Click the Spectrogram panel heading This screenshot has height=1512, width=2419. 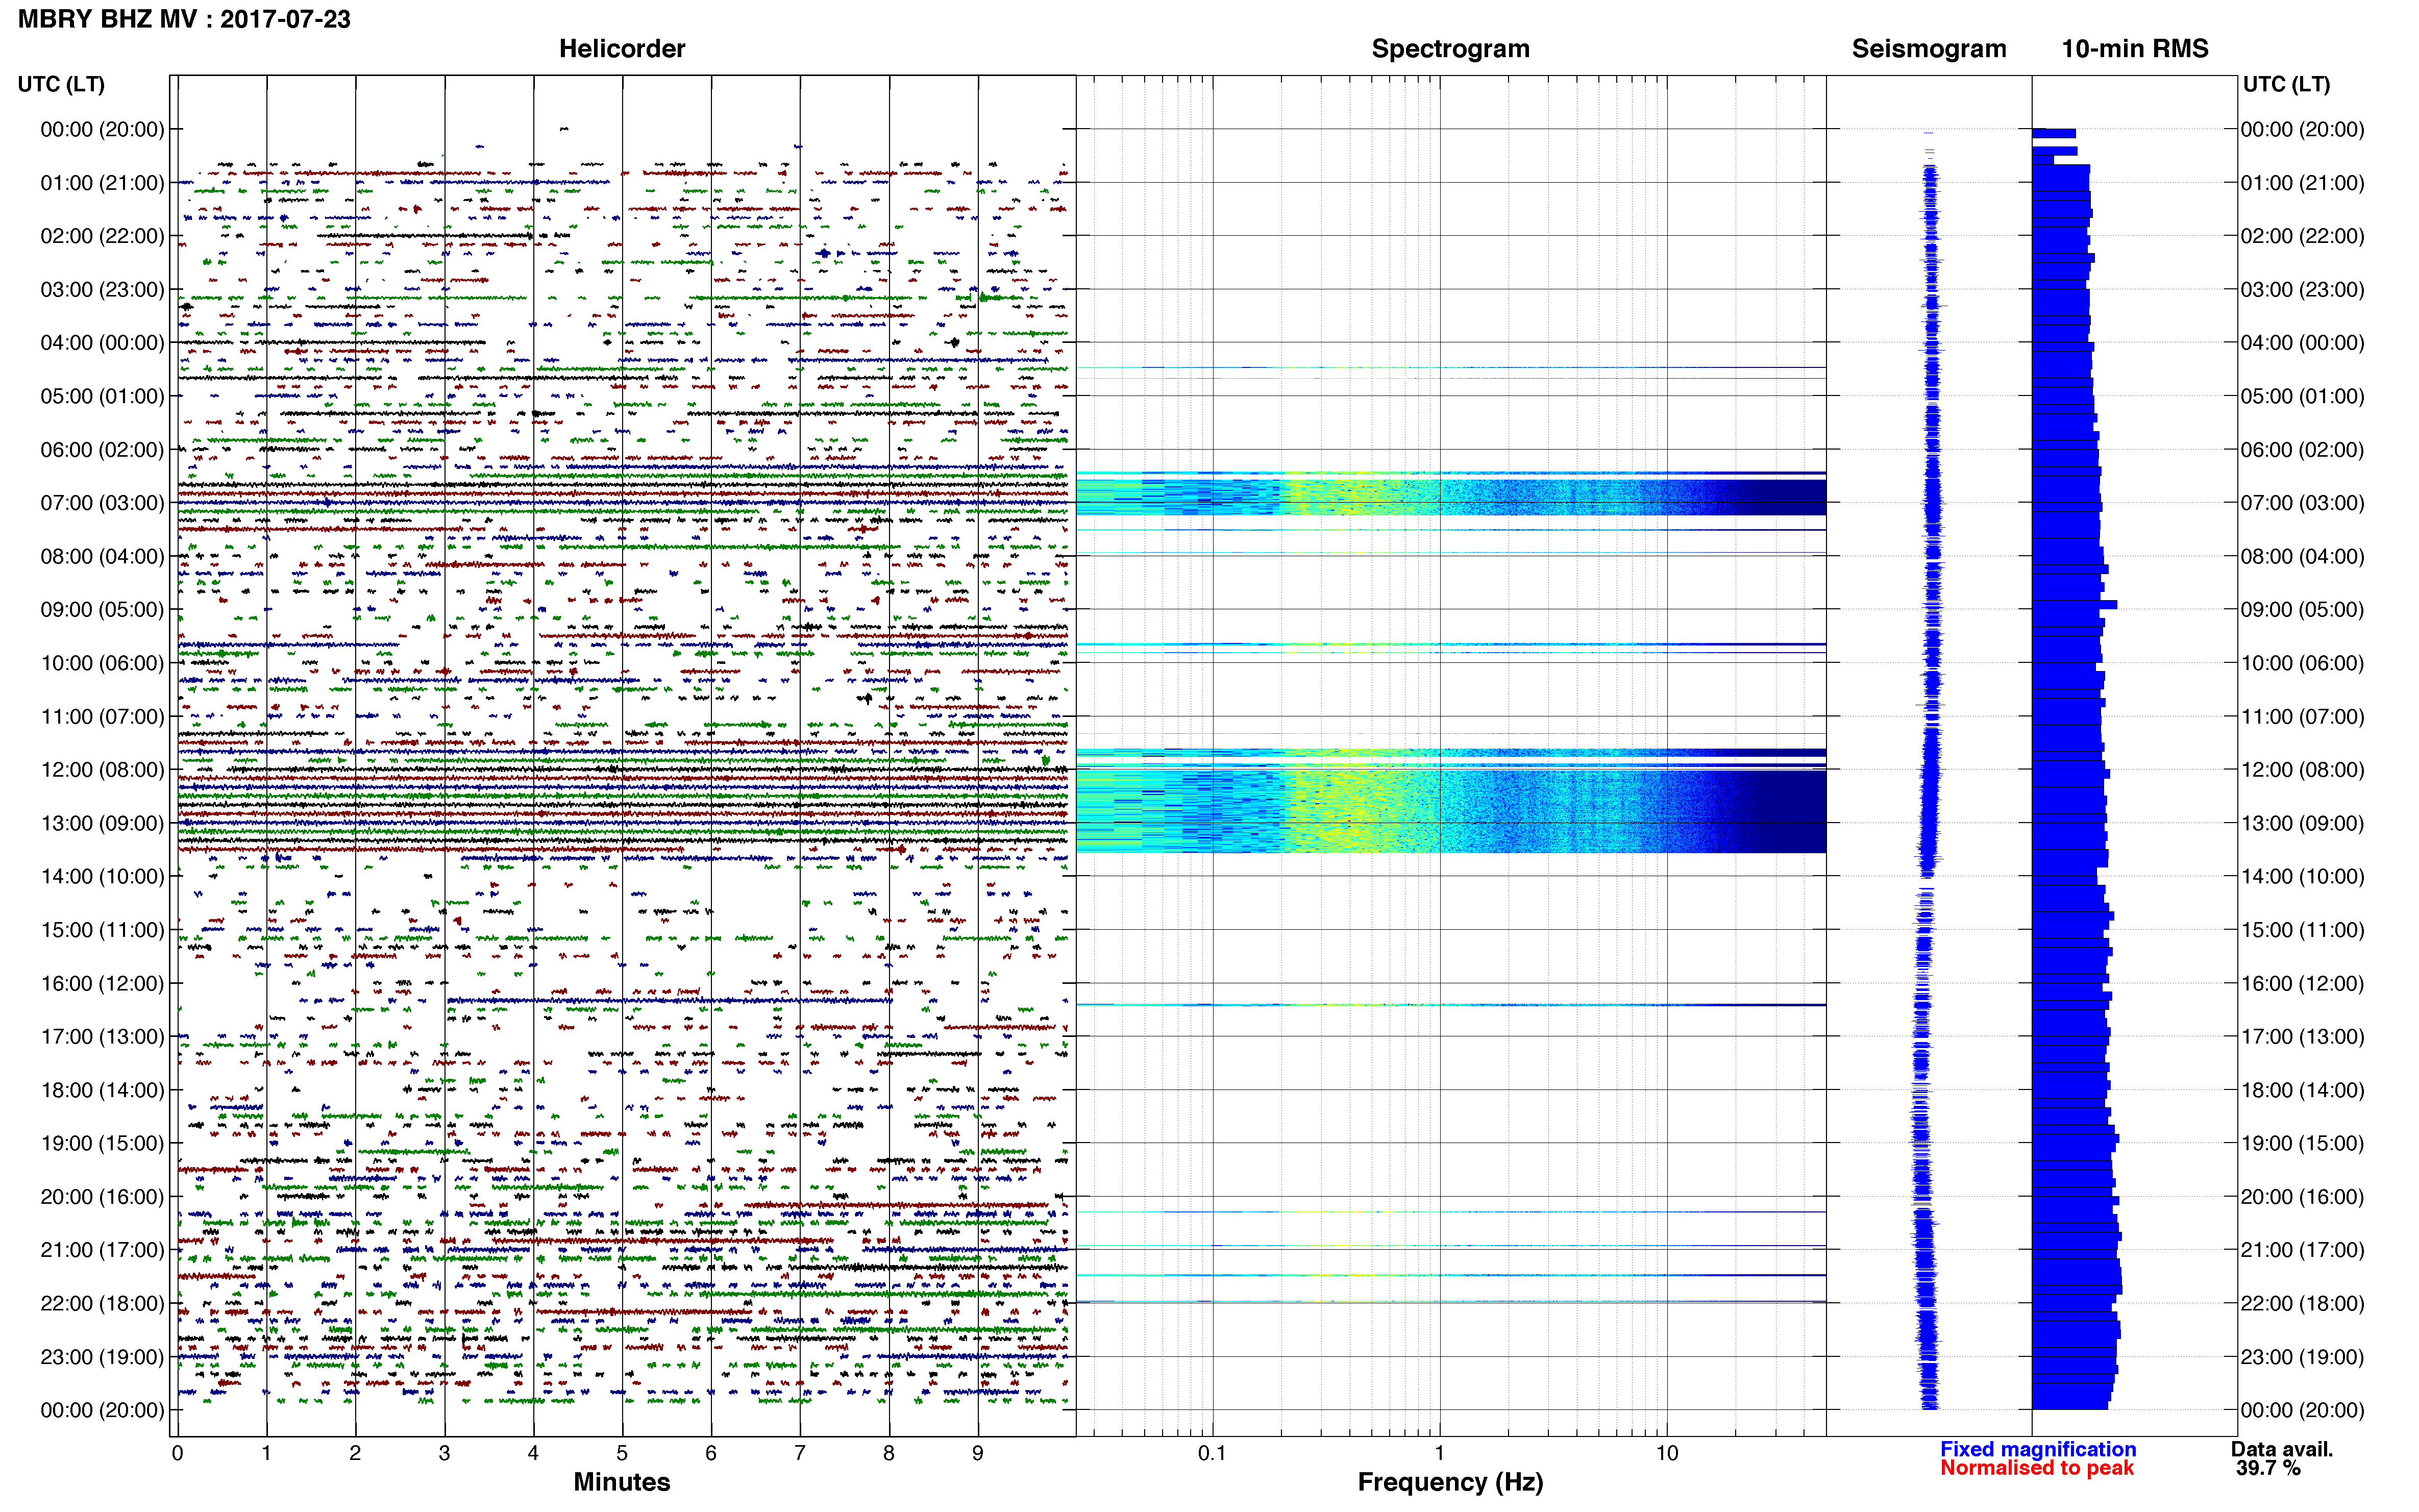coord(1450,49)
